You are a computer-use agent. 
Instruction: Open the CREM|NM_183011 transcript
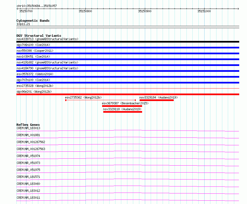[x=28, y=198]
